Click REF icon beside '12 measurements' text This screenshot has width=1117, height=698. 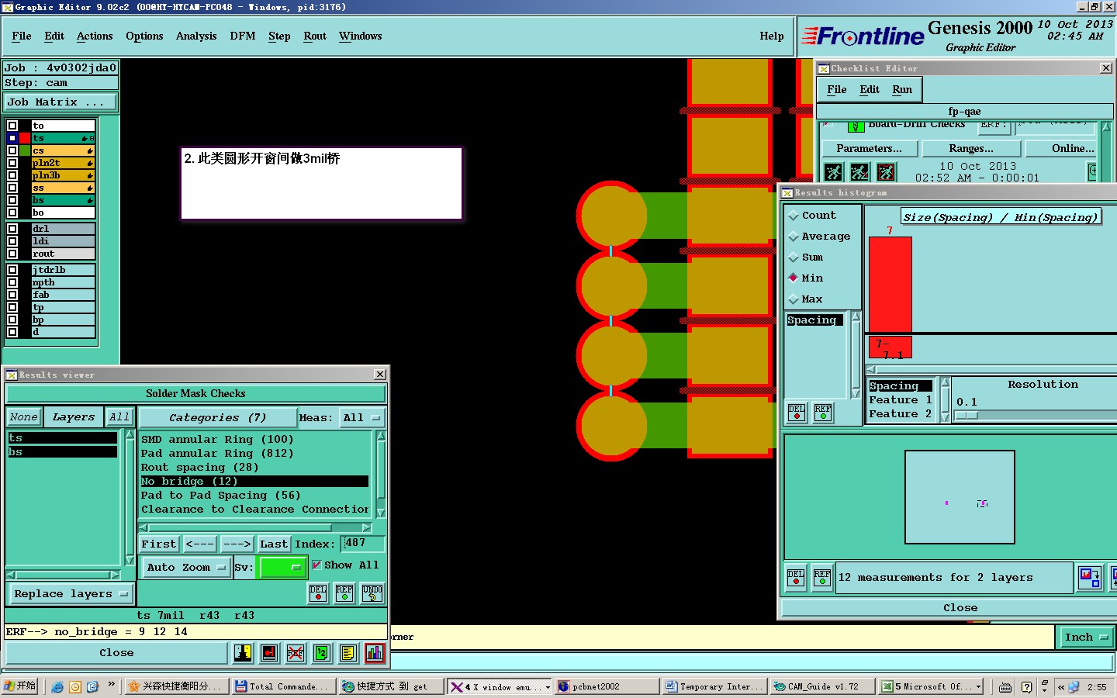pos(822,578)
